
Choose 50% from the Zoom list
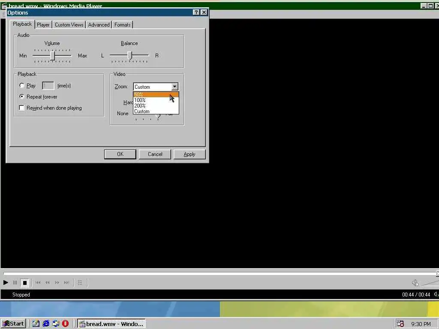[x=156, y=95]
